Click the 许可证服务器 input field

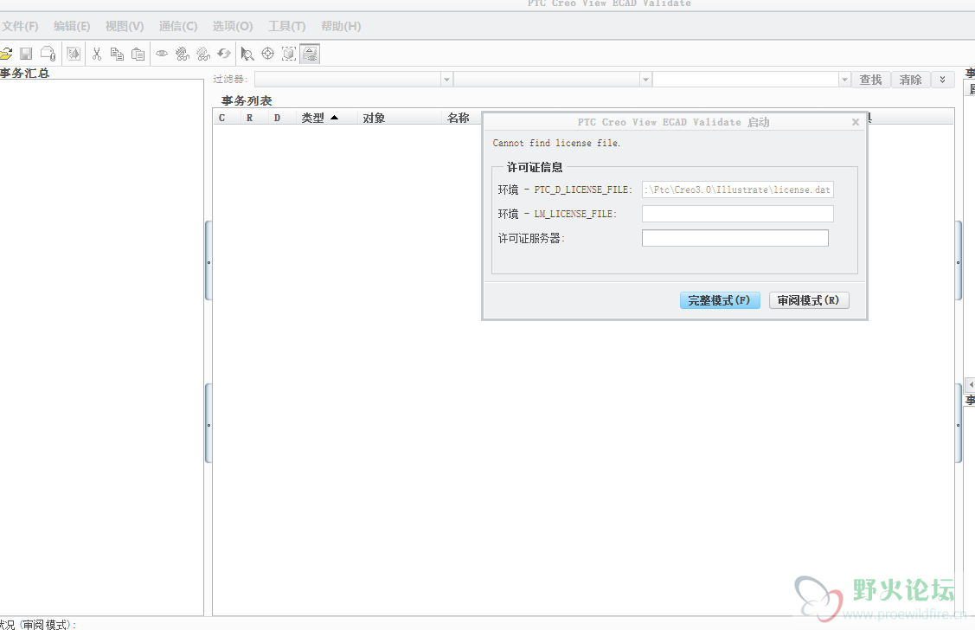[735, 238]
